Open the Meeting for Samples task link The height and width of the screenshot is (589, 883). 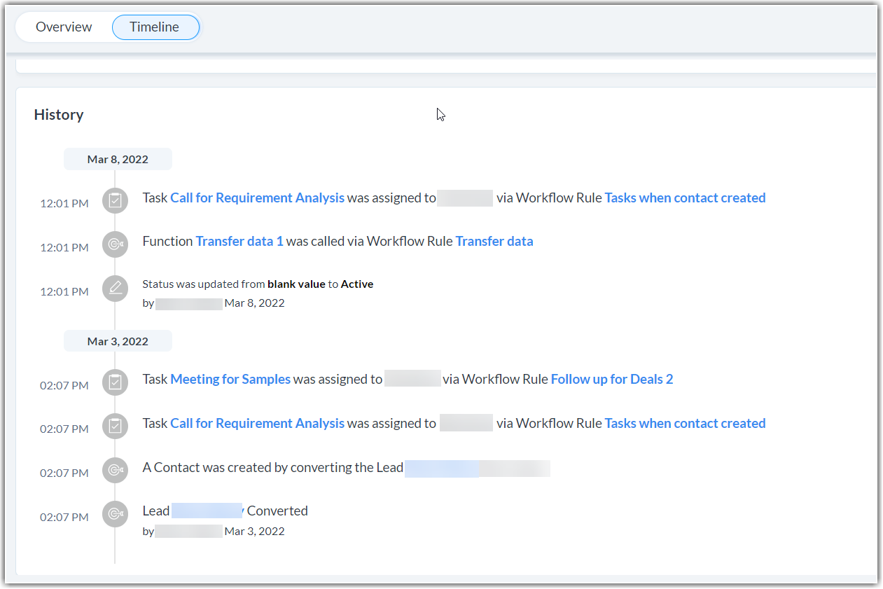point(230,380)
